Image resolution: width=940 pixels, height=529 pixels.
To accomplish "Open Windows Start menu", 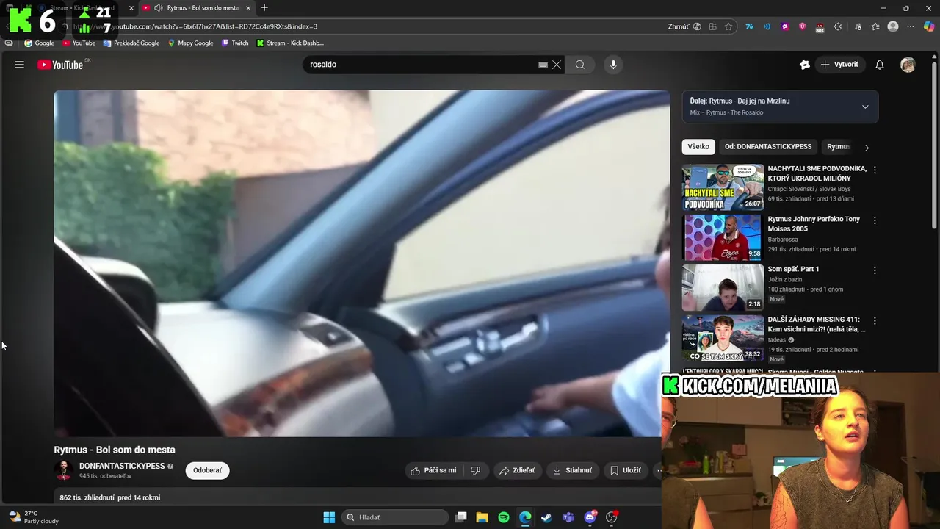I will coord(329,517).
